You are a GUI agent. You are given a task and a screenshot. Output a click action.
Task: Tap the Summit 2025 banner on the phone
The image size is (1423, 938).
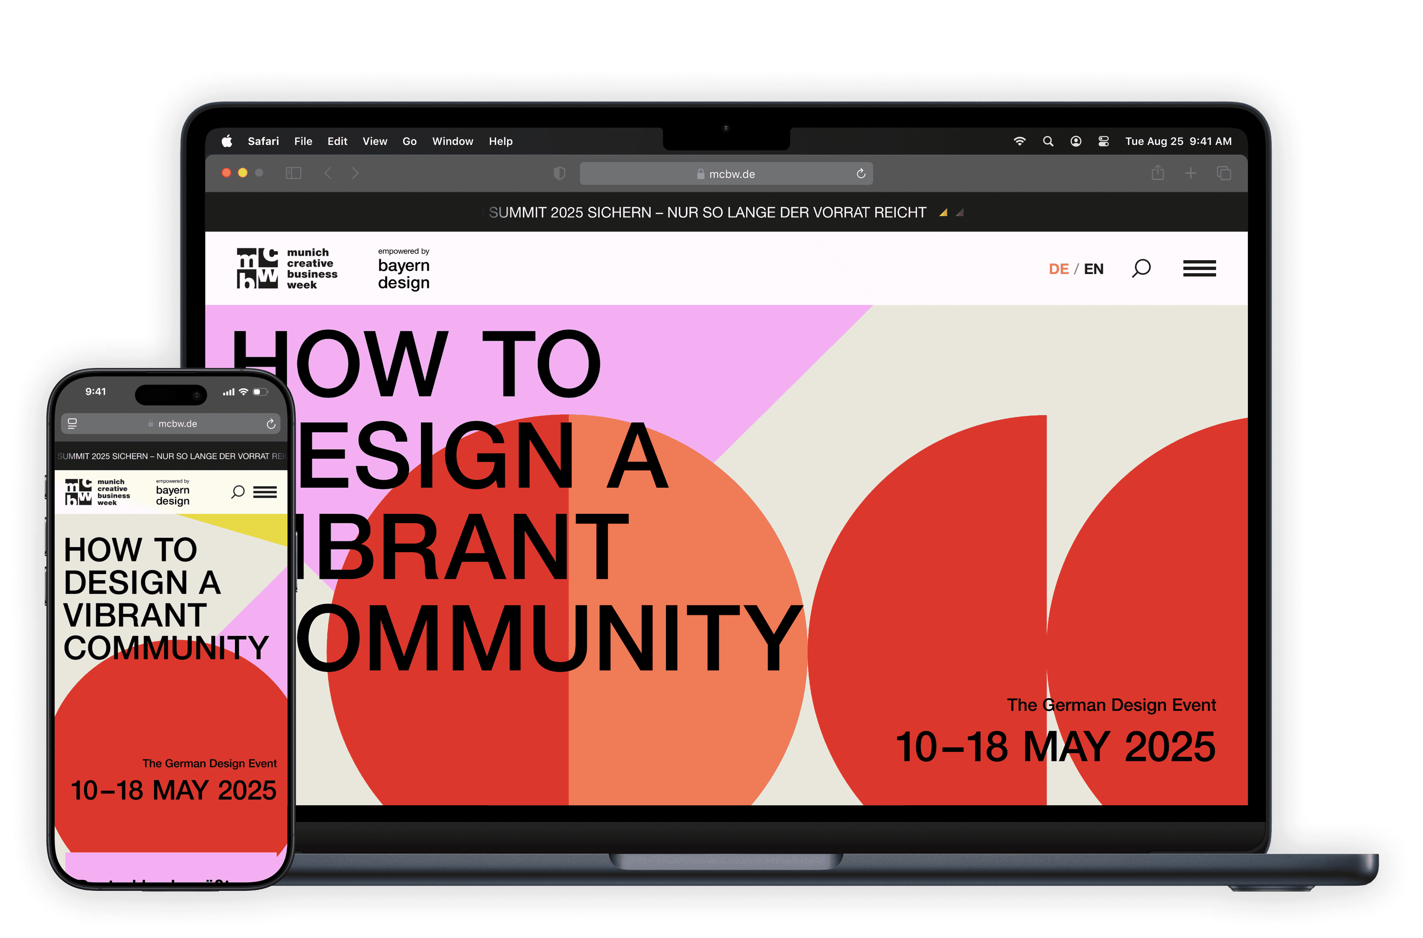[x=171, y=456]
